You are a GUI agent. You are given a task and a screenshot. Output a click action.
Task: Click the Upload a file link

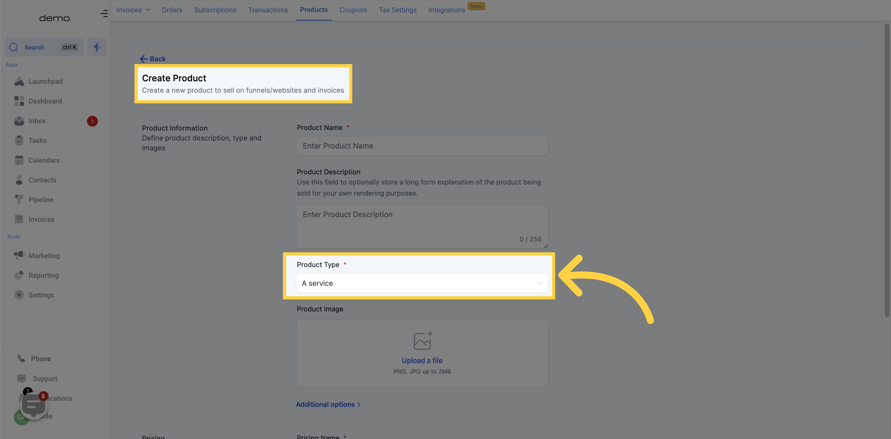pyautogui.click(x=422, y=360)
